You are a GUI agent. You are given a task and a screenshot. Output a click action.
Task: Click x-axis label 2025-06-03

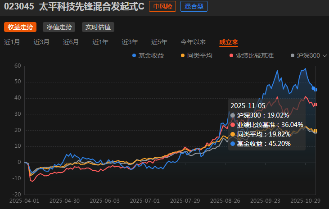click(x=105, y=201)
